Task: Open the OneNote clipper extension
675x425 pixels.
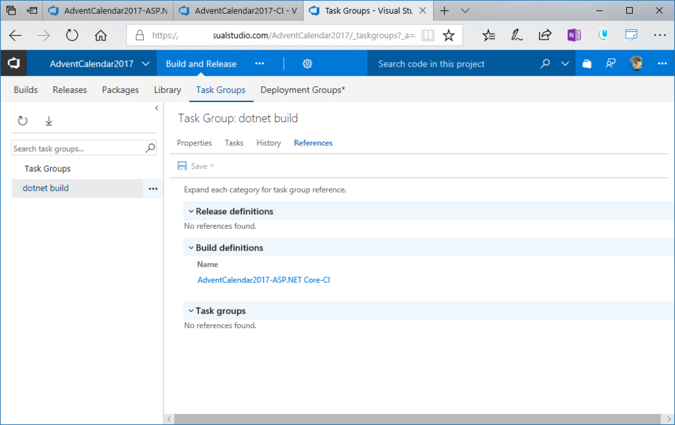Action: pyautogui.click(x=574, y=35)
